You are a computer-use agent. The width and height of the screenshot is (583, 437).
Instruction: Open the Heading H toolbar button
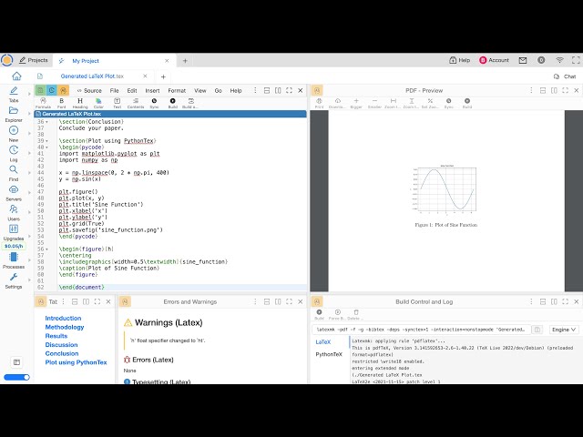(x=80, y=103)
